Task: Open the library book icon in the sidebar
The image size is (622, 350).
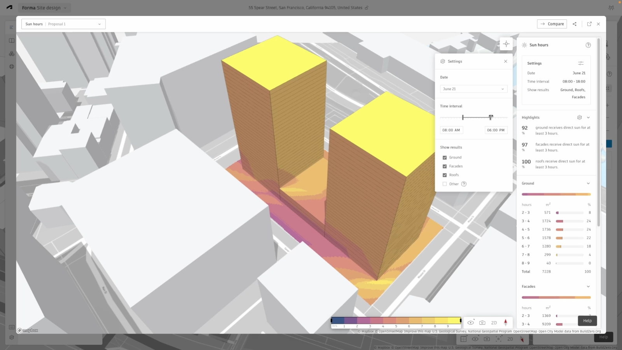Action: click(12, 40)
